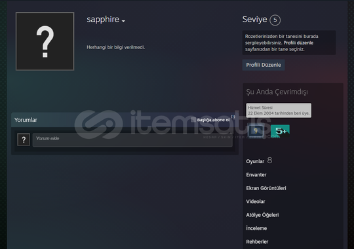The image size is (354, 249).
Task: Open the Envanter page
Action: pyautogui.click(x=256, y=175)
